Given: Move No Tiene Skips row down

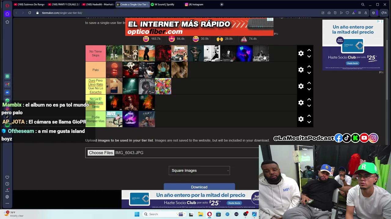Looking at the screenshot, I should 309,57.
